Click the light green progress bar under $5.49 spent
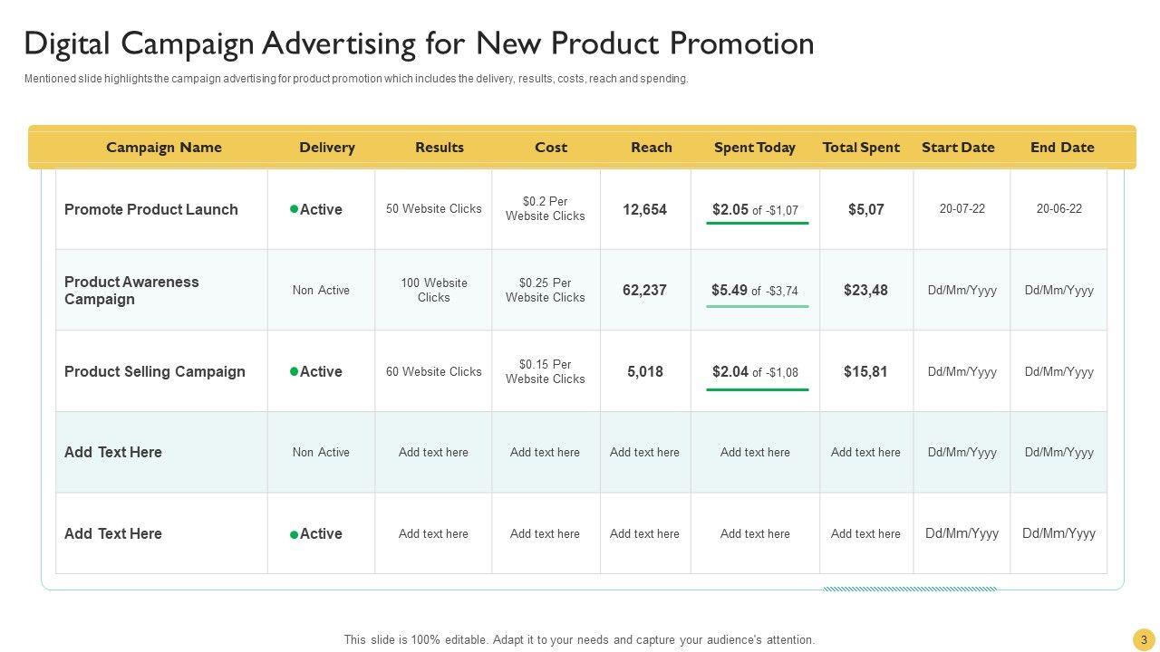1160x652 pixels. click(758, 306)
